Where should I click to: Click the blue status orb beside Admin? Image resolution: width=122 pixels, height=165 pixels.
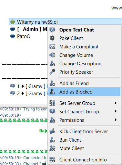(x=13, y=29)
